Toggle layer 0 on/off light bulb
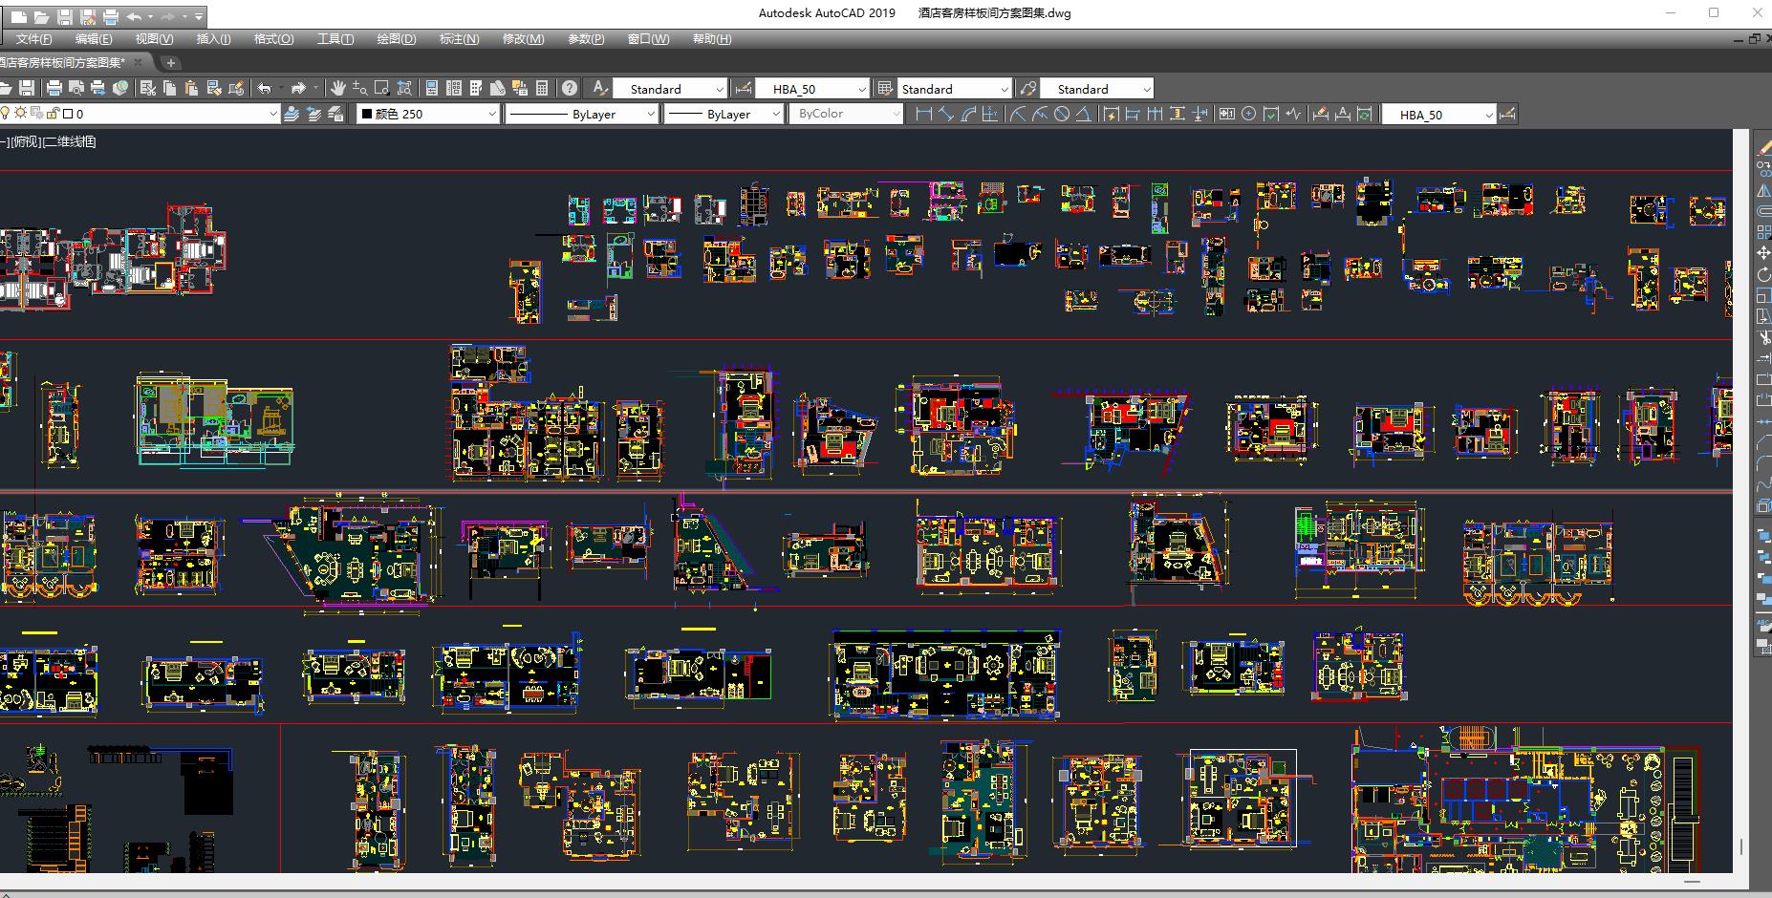 5,114
